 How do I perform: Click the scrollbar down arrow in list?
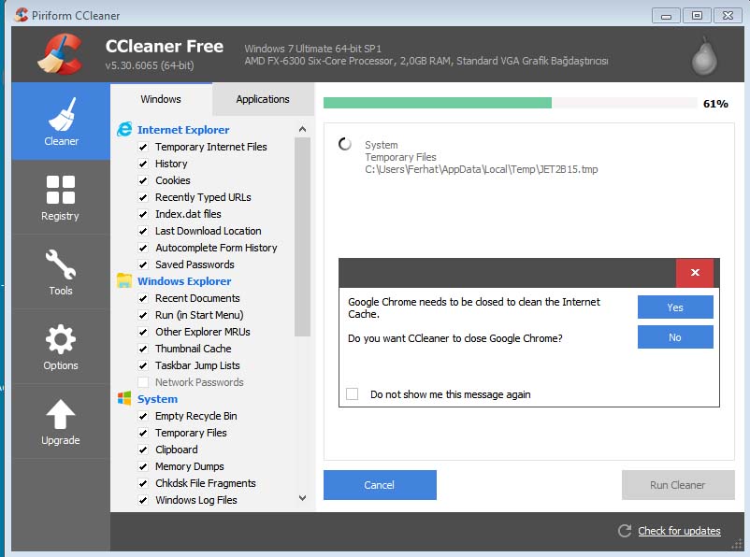tap(302, 499)
